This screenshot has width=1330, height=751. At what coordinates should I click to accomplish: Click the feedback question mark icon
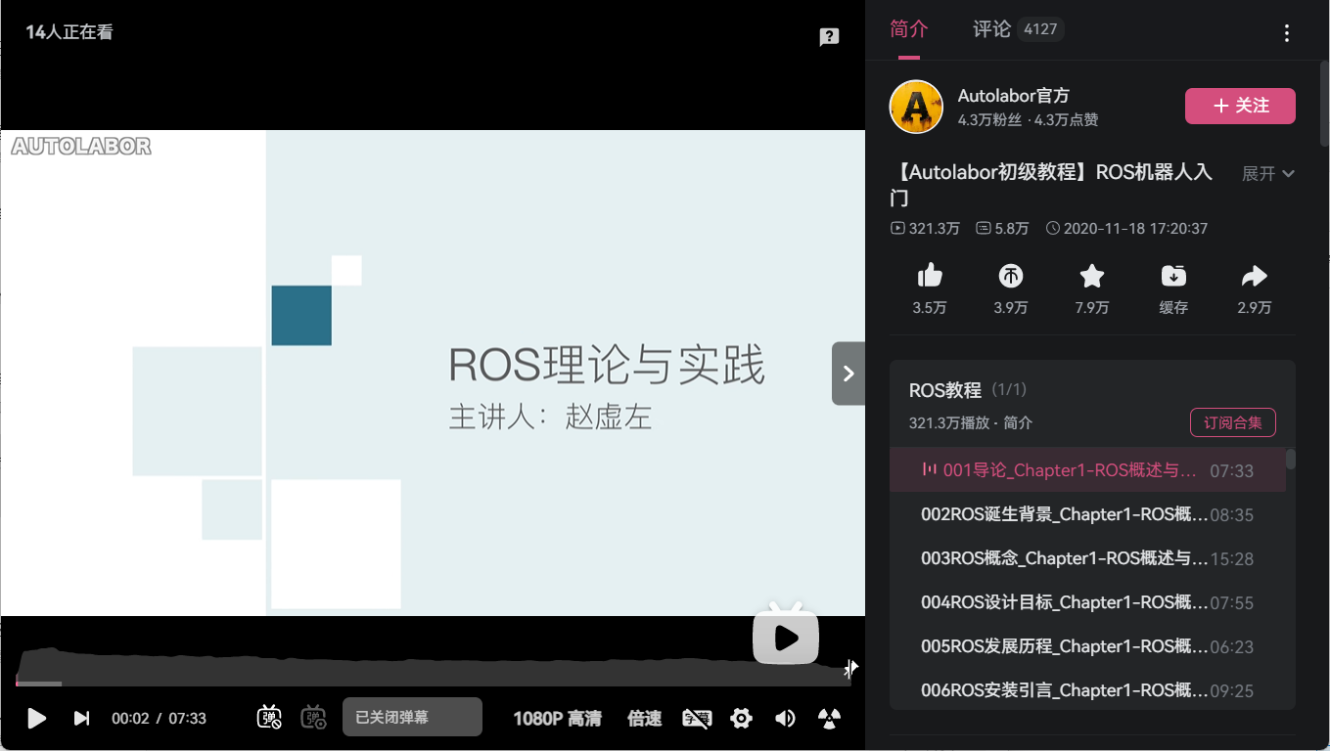[x=829, y=37]
